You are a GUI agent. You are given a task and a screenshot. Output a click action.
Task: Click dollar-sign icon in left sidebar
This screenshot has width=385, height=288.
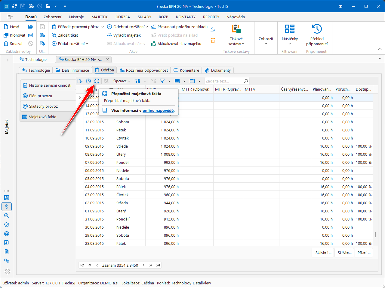7,207
